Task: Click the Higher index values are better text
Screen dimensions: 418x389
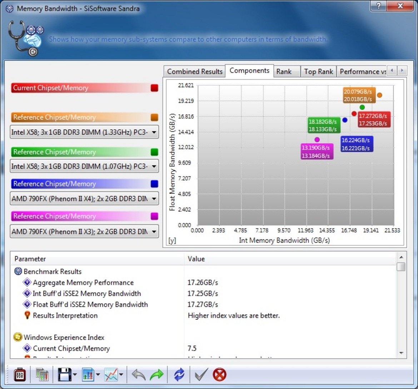Action: (234, 315)
